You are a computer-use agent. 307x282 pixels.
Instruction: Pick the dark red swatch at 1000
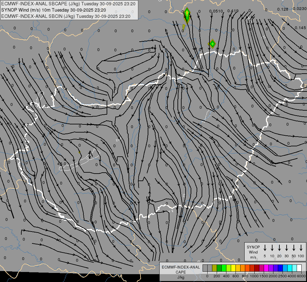pyautogui.click(x=257, y=268)
